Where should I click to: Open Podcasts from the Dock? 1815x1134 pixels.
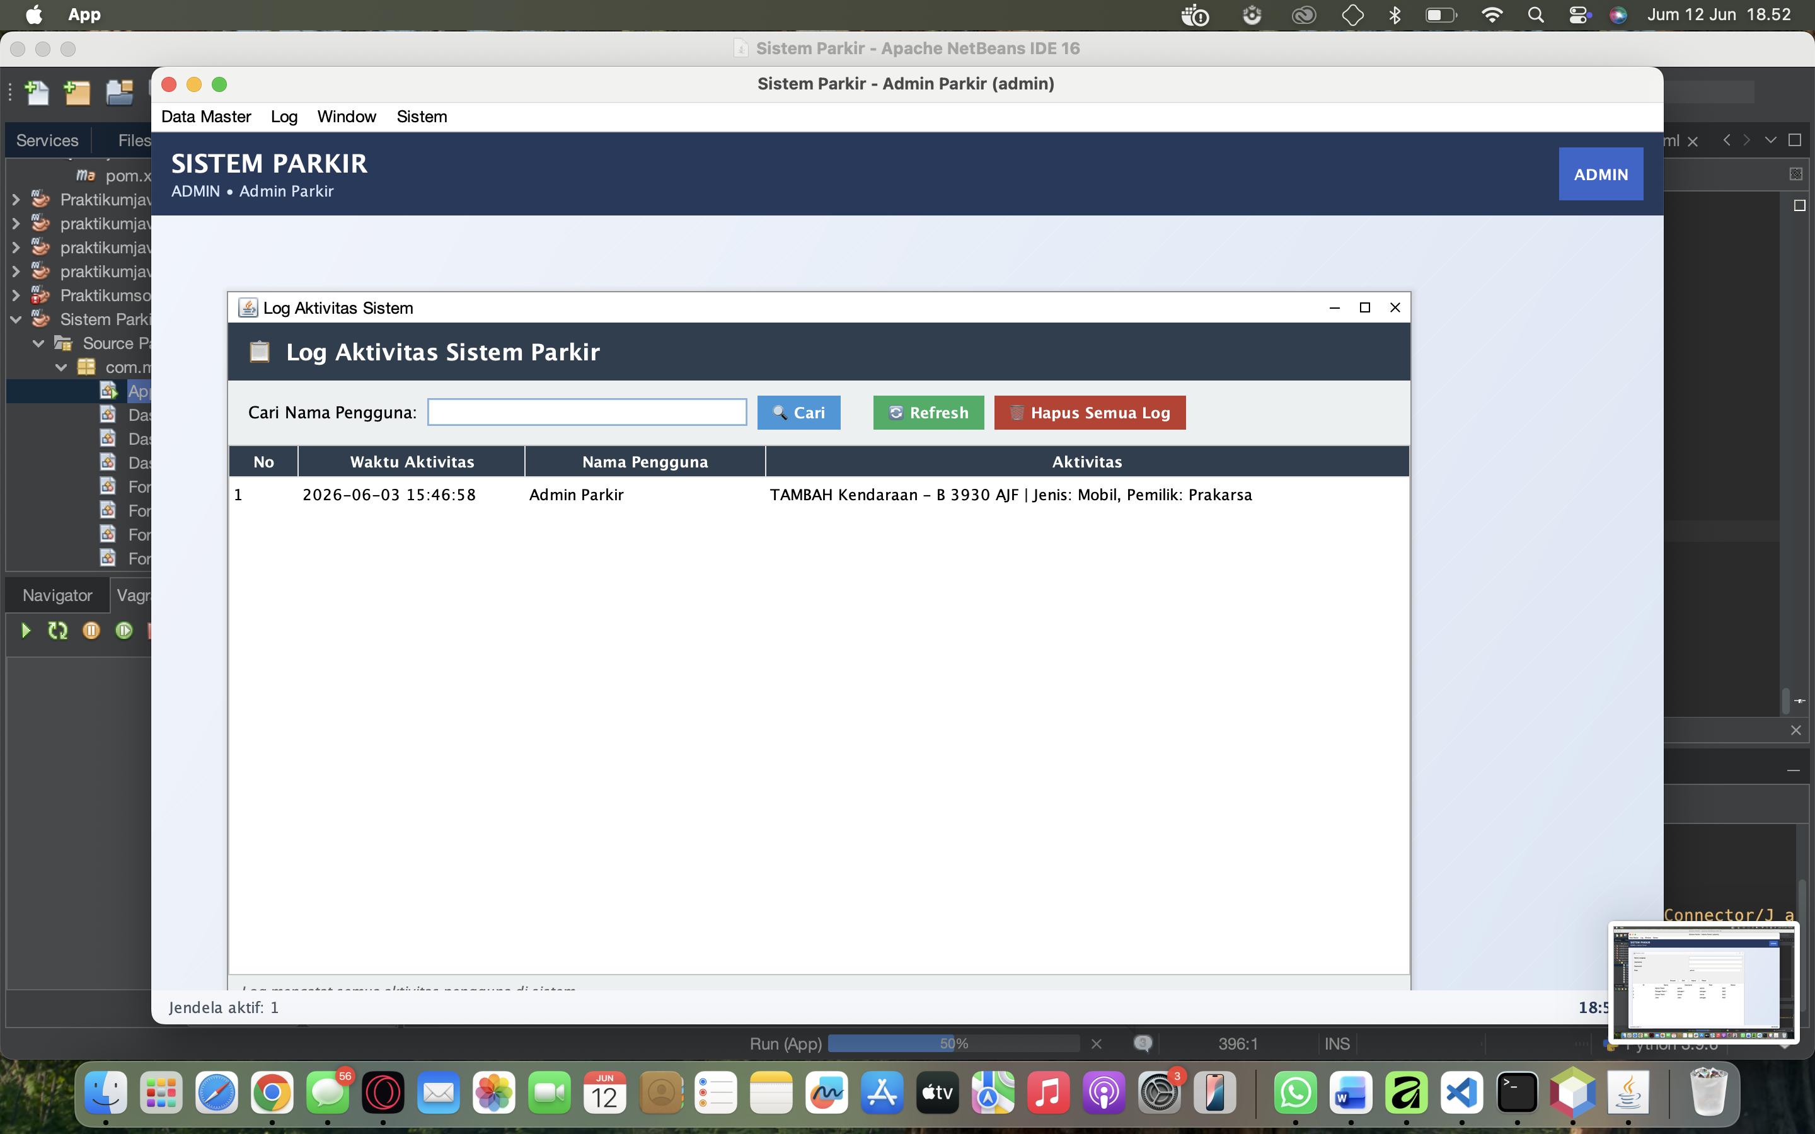(x=1104, y=1093)
